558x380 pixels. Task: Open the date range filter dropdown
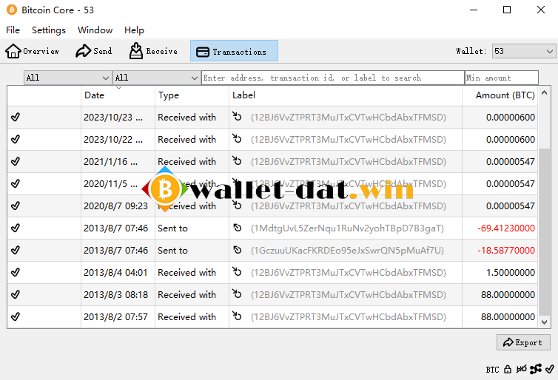point(67,78)
